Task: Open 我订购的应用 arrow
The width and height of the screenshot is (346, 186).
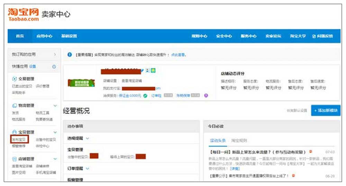Action: 55,55
